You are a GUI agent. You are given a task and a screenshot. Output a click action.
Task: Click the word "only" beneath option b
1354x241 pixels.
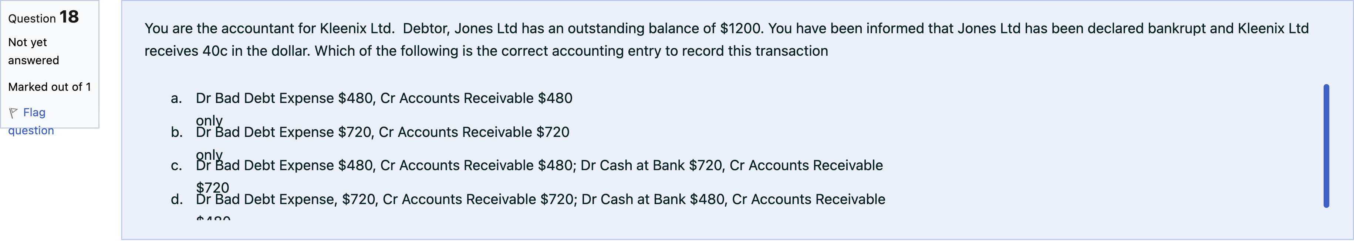pos(209,154)
